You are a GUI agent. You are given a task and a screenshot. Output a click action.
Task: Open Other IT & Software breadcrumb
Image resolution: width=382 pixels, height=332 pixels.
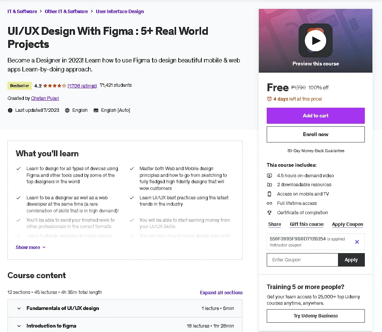pyautogui.click(x=66, y=12)
